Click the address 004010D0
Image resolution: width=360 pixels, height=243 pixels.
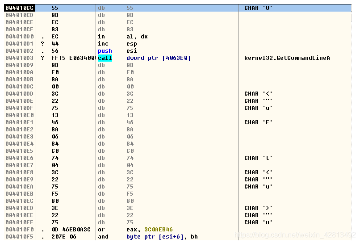tap(20, 37)
